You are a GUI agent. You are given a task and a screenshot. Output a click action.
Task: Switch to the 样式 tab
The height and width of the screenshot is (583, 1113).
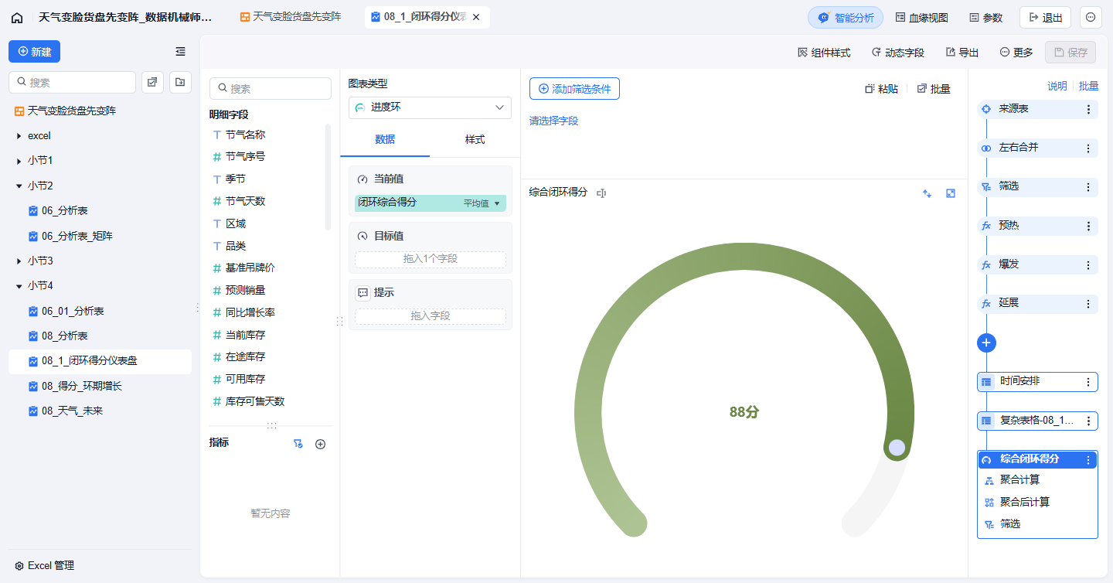coord(475,139)
